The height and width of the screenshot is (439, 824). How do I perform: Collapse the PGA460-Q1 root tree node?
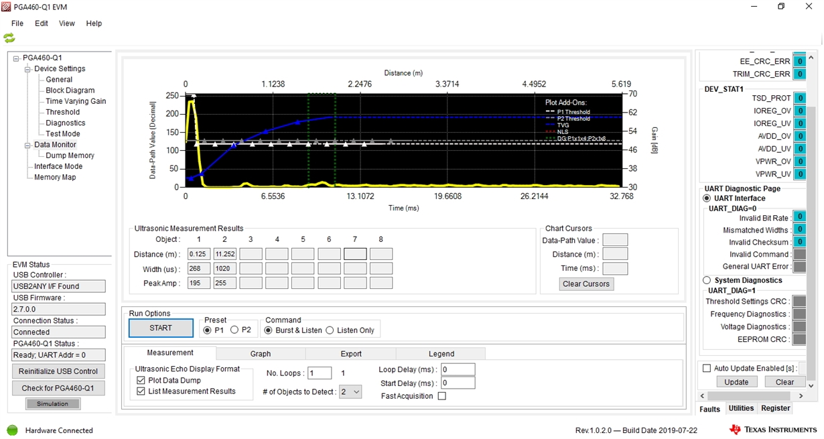pos(16,58)
